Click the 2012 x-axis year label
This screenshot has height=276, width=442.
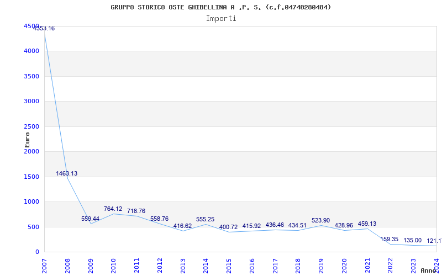coord(160,266)
